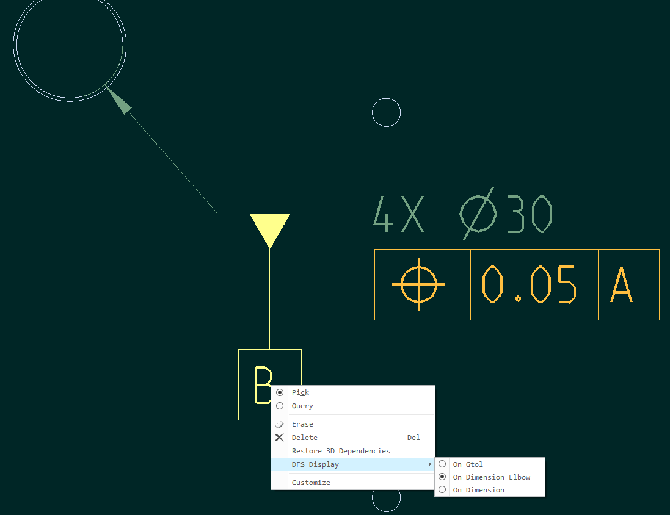
Task: Click the Pick entry in the context menu
Action: (x=300, y=392)
